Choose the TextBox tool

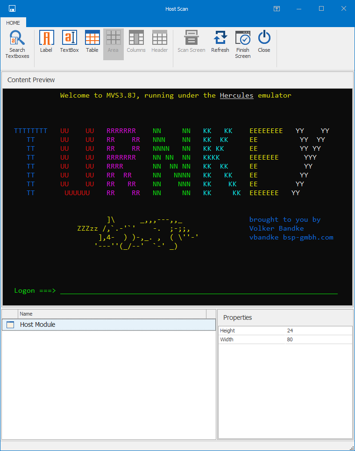click(69, 38)
